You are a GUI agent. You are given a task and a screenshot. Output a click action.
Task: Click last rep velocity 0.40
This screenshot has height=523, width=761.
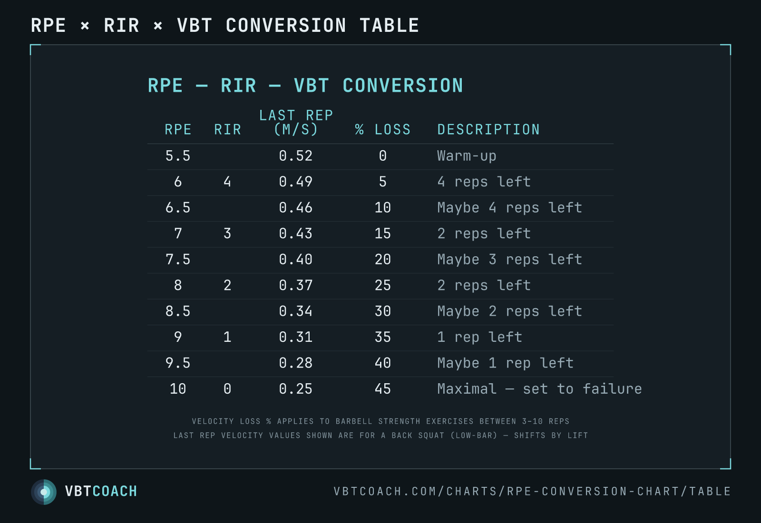tap(296, 260)
